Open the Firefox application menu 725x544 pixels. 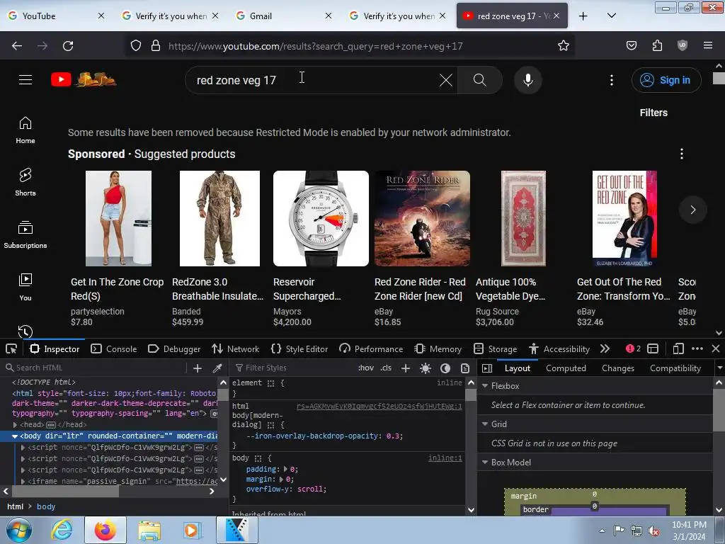pos(708,45)
